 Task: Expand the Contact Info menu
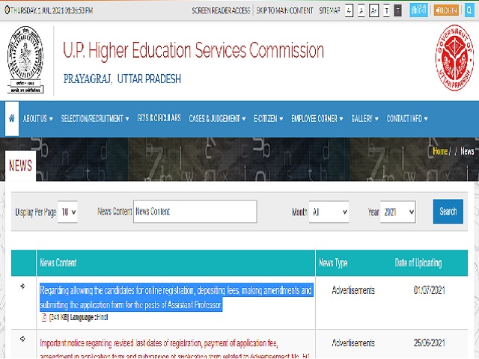click(x=407, y=118)
